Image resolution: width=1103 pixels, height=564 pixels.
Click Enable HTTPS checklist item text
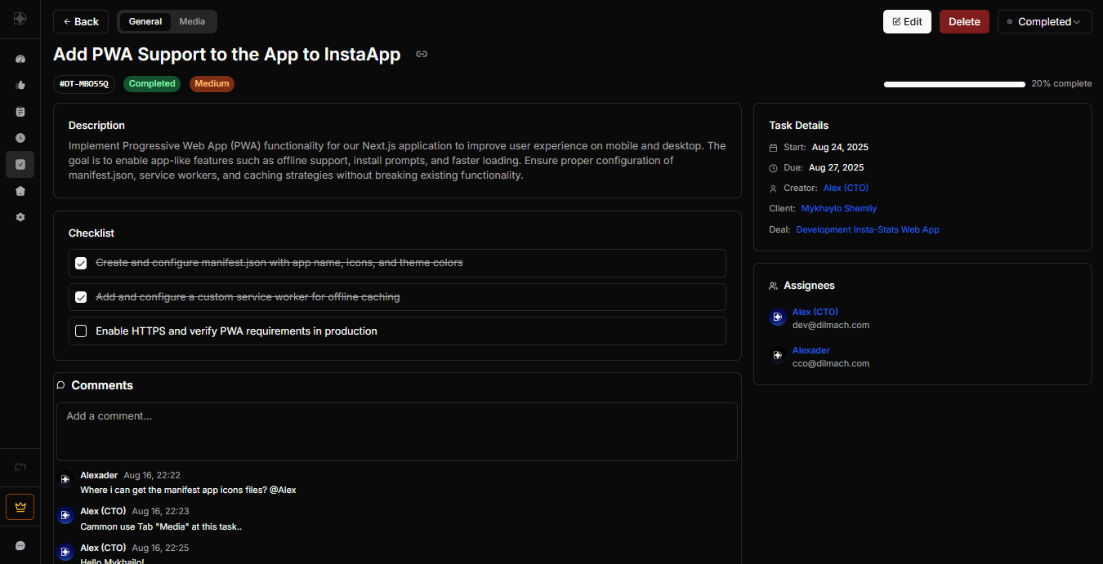236,331
